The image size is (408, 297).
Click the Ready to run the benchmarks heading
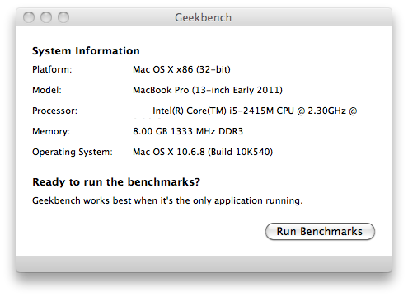coord(116,182)
